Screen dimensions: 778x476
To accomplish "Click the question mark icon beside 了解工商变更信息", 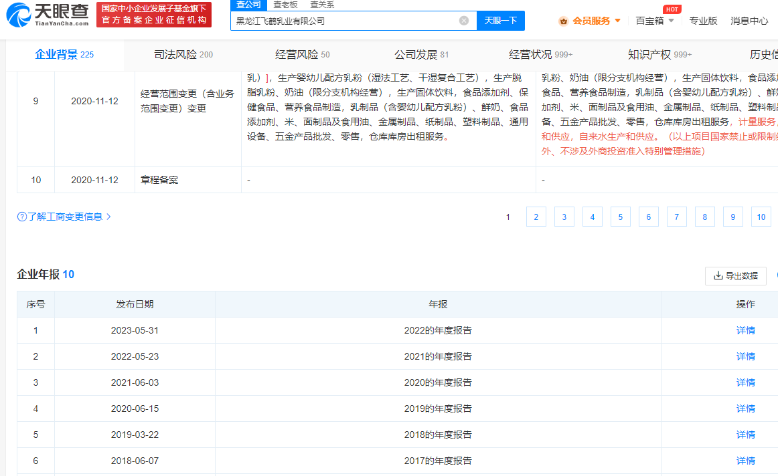I will (x=22, y=217).
